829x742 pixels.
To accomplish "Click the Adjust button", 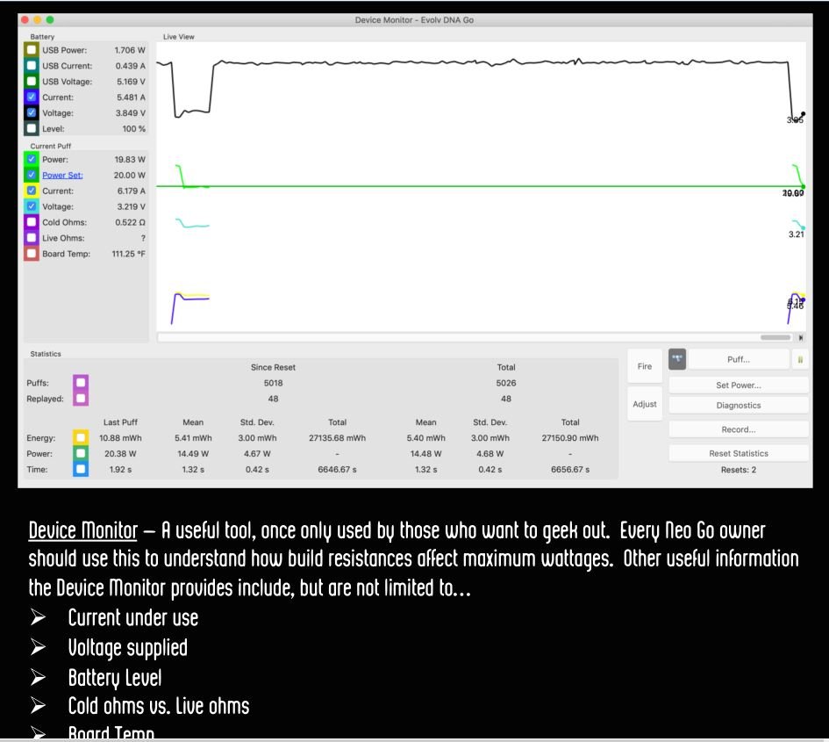I will [x=645, y=405].
